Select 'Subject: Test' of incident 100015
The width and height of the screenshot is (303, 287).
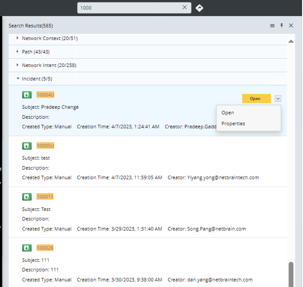36,209
